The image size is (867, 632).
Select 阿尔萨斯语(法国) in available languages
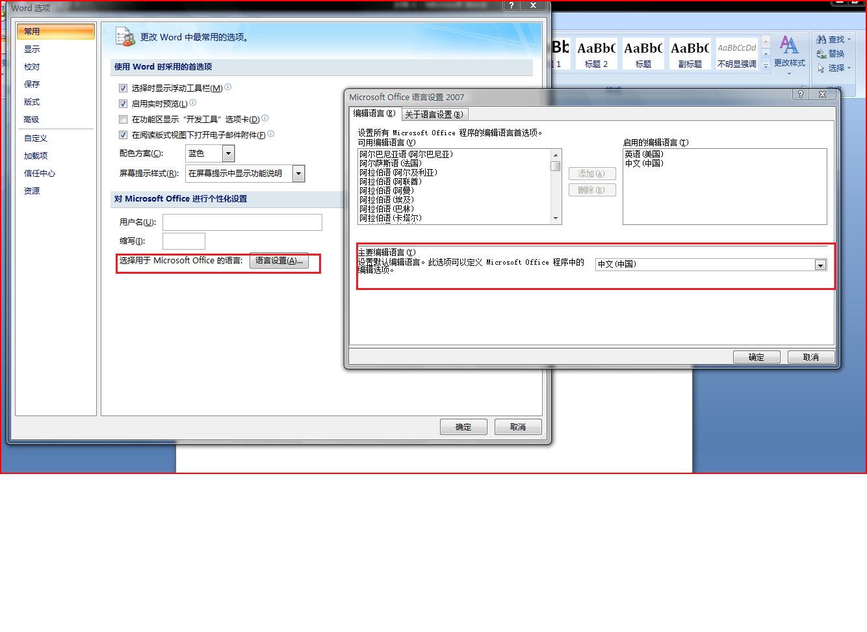tap(391, 163)
